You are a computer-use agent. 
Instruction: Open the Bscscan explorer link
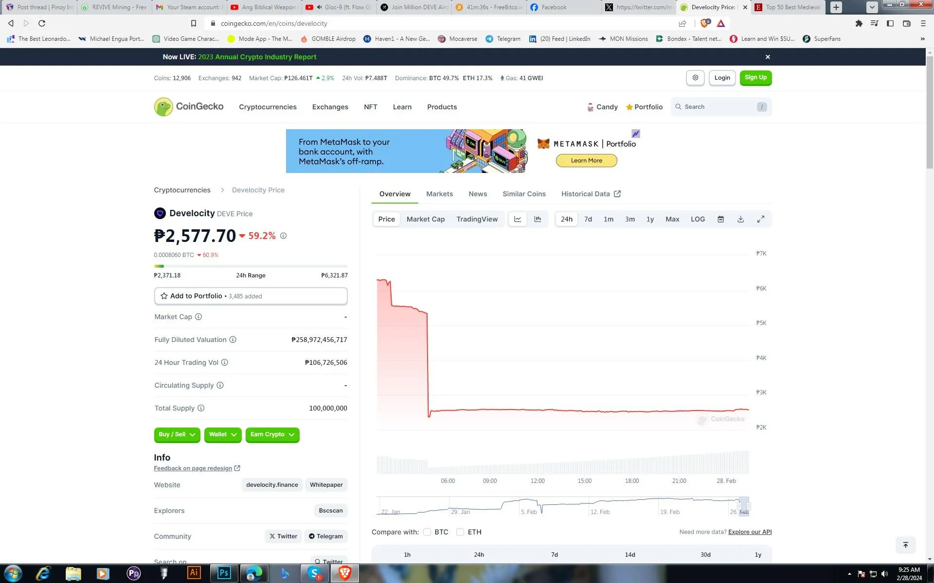point(331,511)
